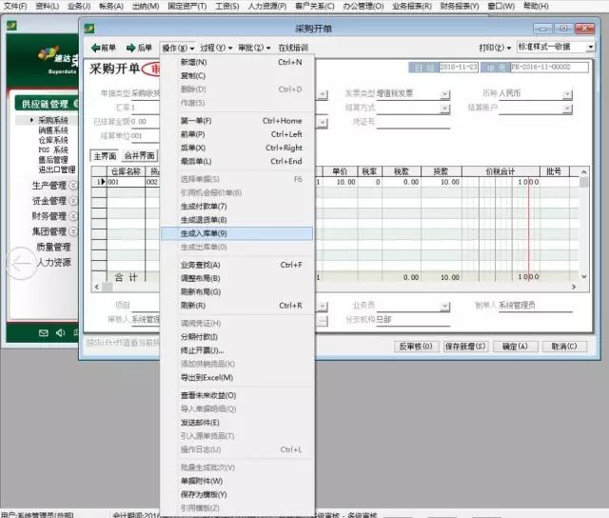Screen dimensions: 609x518
Task: Open 业务员 dropdown arrow
Action: point(445,307)
